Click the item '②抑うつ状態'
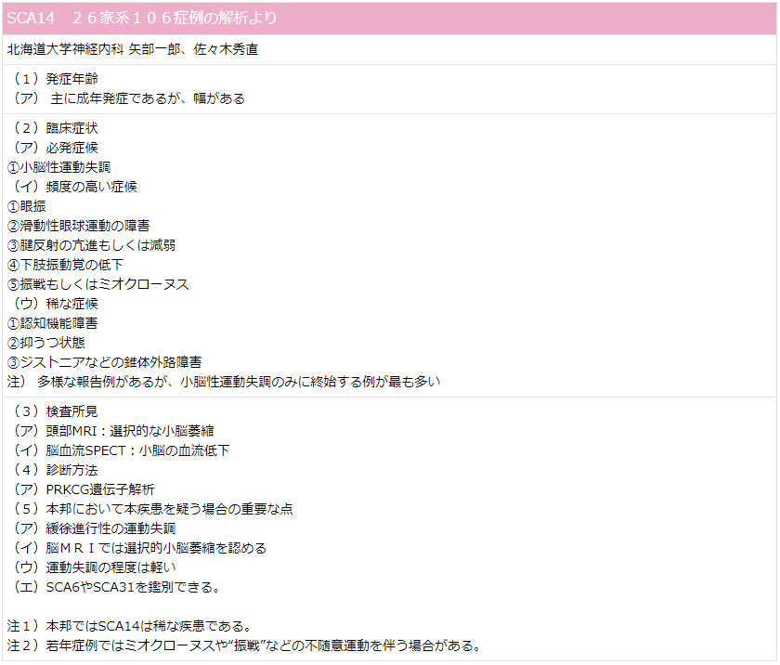Image resolution: width=780 pixels, height=665 pixels. click(x=45, y=343)
